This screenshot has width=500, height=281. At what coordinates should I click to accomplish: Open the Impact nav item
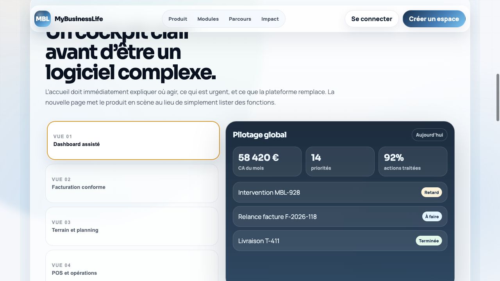coord(270,19)
